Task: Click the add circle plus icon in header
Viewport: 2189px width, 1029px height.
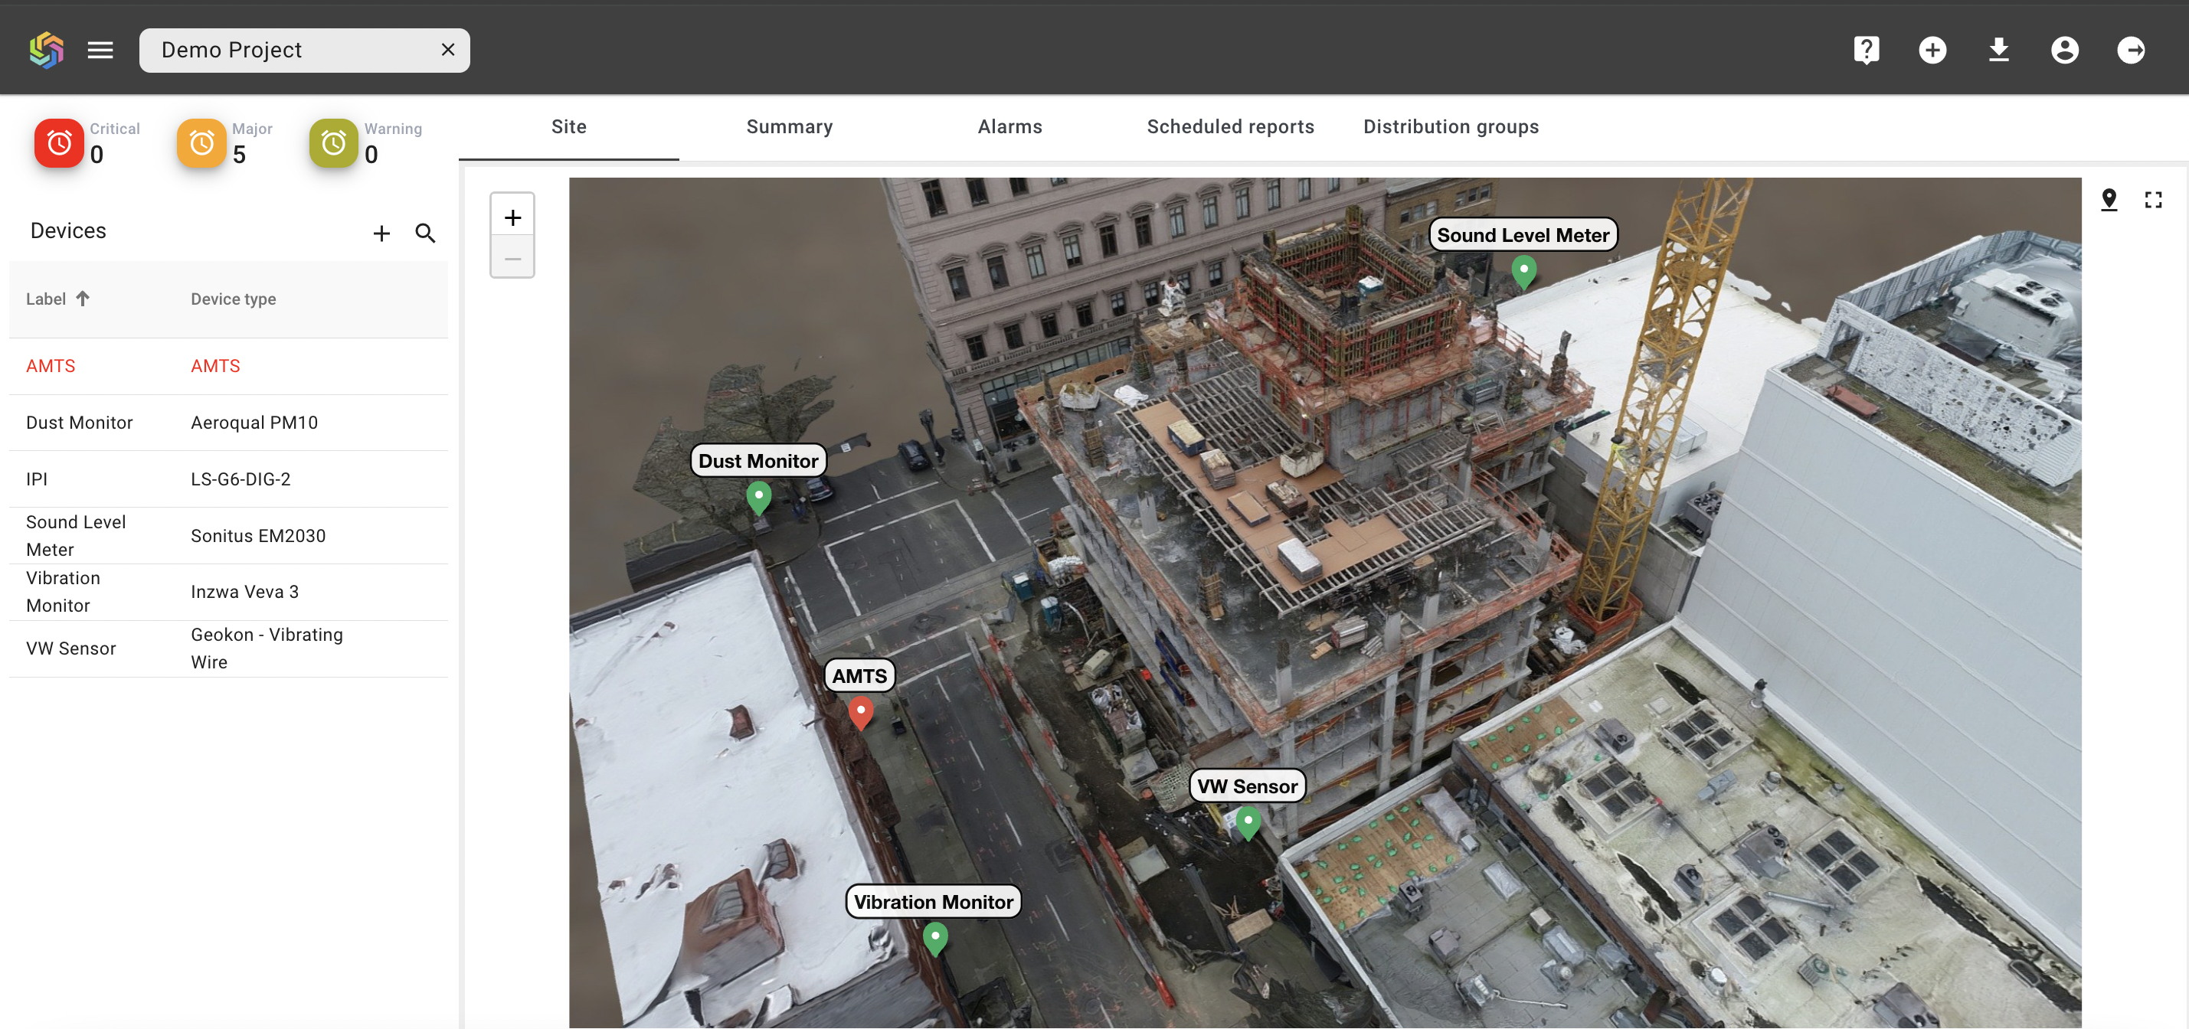Action: coord(1932,50)
